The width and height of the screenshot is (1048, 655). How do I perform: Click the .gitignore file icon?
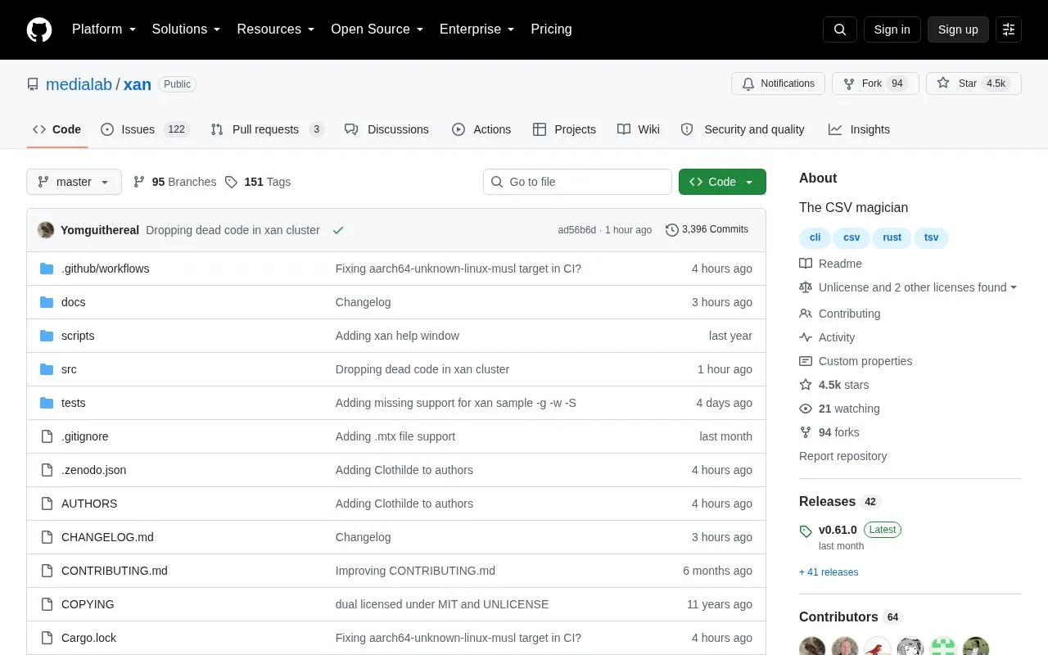(x=47, y=436)
